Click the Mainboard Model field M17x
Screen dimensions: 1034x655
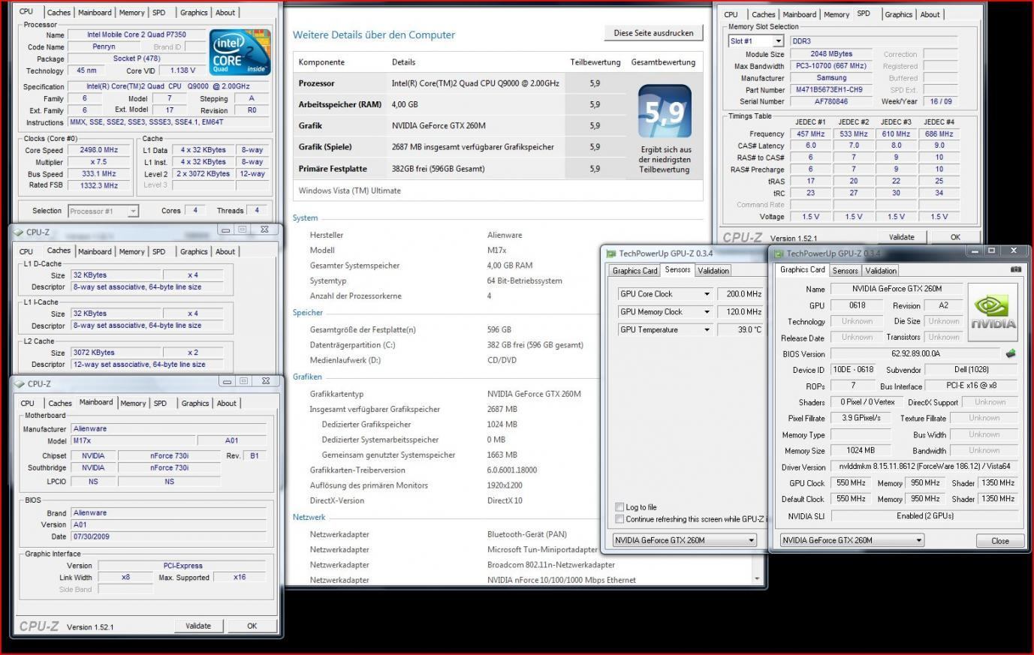132,441
